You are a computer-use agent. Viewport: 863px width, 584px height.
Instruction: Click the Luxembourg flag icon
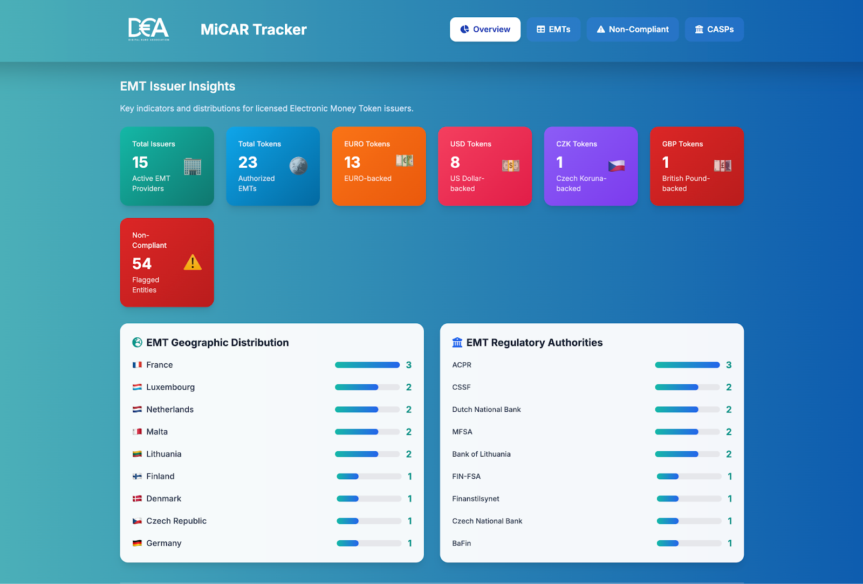click(138, 387)
